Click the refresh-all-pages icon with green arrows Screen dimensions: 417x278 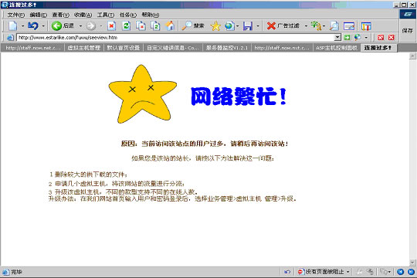click(x=155, y=25)
